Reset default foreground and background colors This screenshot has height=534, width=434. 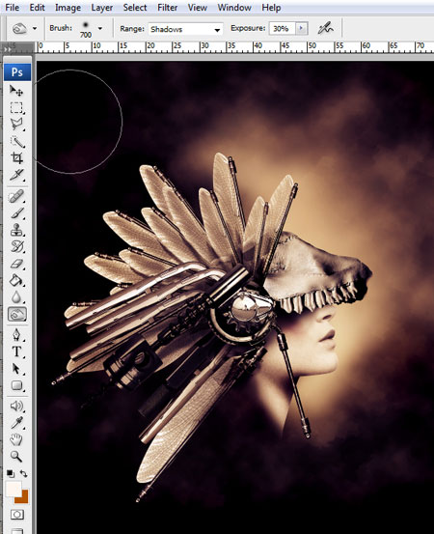pos(11,474)
